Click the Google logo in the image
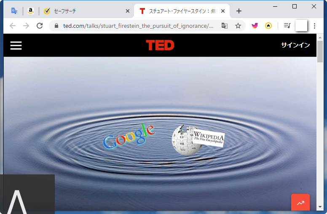The image size is (327, 214). click(x=129, y=136)
